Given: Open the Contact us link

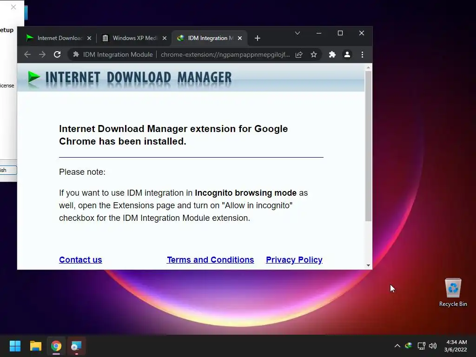Looking at the screenshot, I should tap(80, 260).
